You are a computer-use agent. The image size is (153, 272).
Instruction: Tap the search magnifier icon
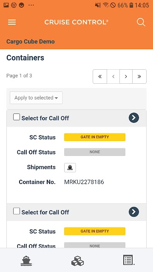coord(141,22)
